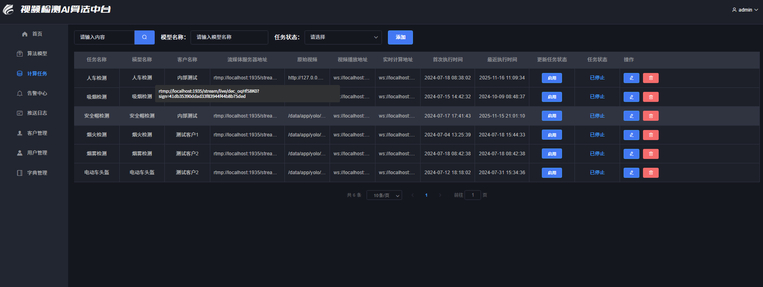Image resolution: width=763 pixels, height=287 pixels.
Task: Open the 任务状态 select dropdown
Action: 343,37
